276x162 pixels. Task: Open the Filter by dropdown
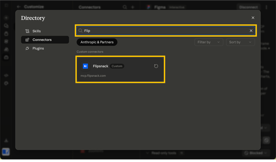pyautogui.click(x=209, y=42)
